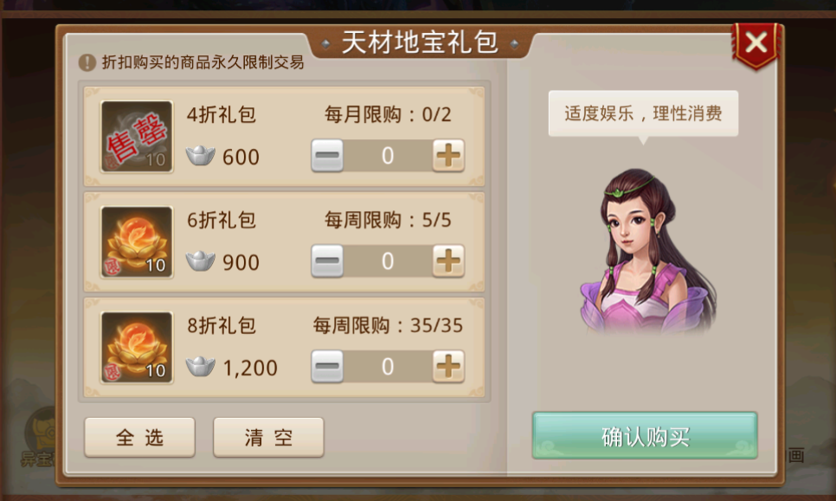The height and width of the screenshot is (501, 836).
Task: Increase 6折礼包 quantity with plus button
Action: point(448,261)
